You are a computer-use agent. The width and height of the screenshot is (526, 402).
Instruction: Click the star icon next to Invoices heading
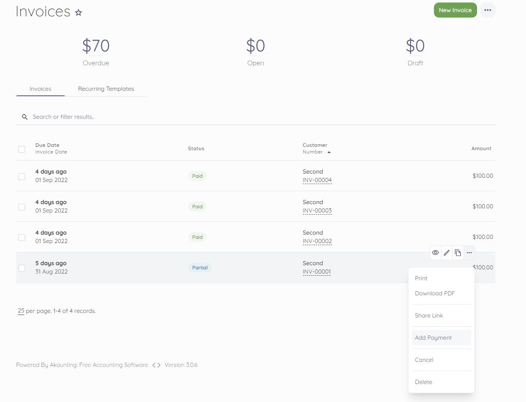78,13
